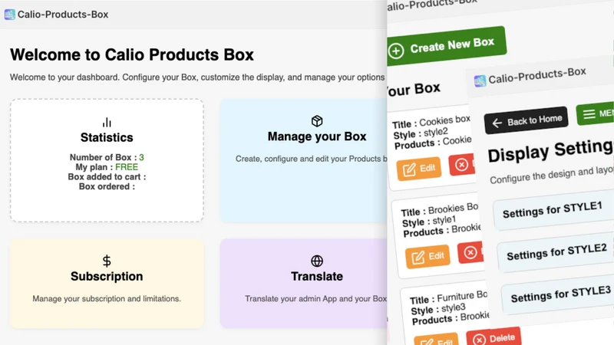Viewport: 614px width, 345px height.
Task: Click the Calio-Products-Box title in main header
Action: click(63, 15)
